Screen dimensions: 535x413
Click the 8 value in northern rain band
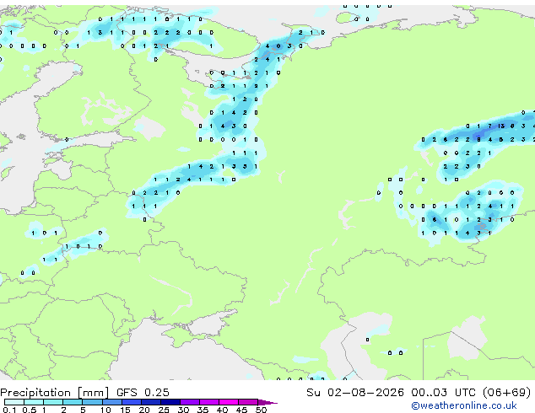click(278, 46)
